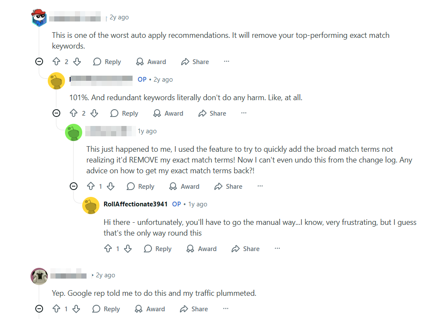Screen dimensions: 430x319
Task: Reply to the 'This just happened to me' comment
Action: [141, 187]
